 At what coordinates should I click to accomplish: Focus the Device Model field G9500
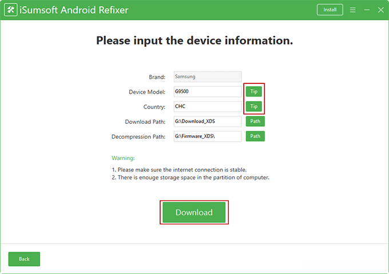208,91
